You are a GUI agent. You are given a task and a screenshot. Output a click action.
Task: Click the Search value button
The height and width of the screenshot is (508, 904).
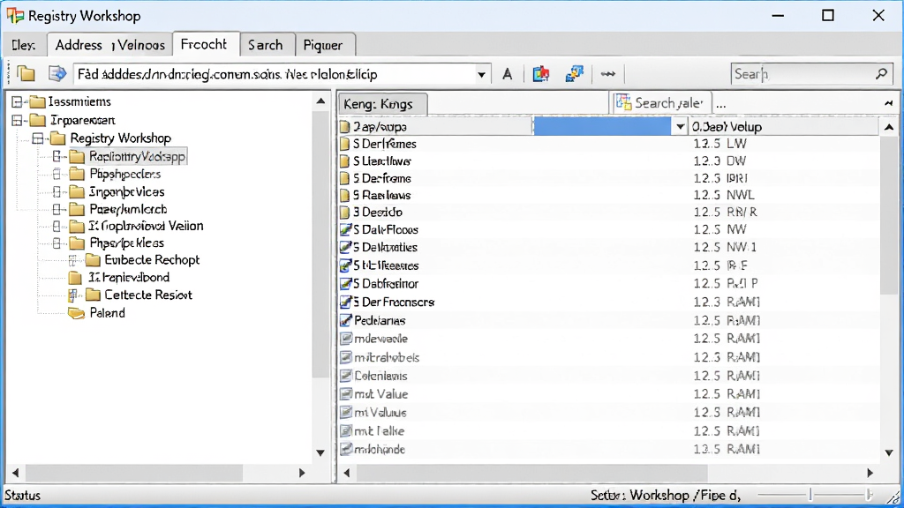661,103
